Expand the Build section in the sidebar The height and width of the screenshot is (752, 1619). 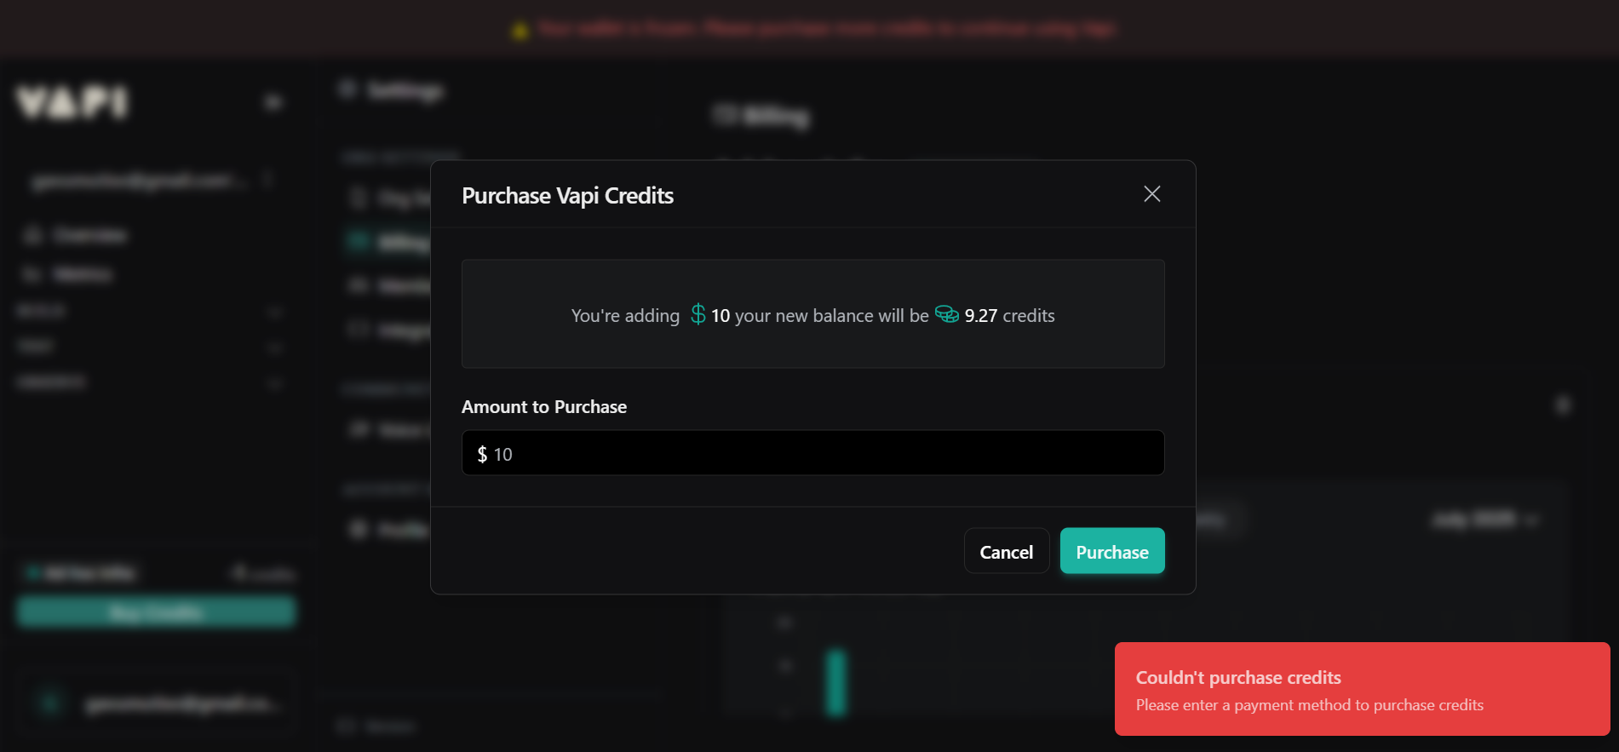(x=273, y=312)
